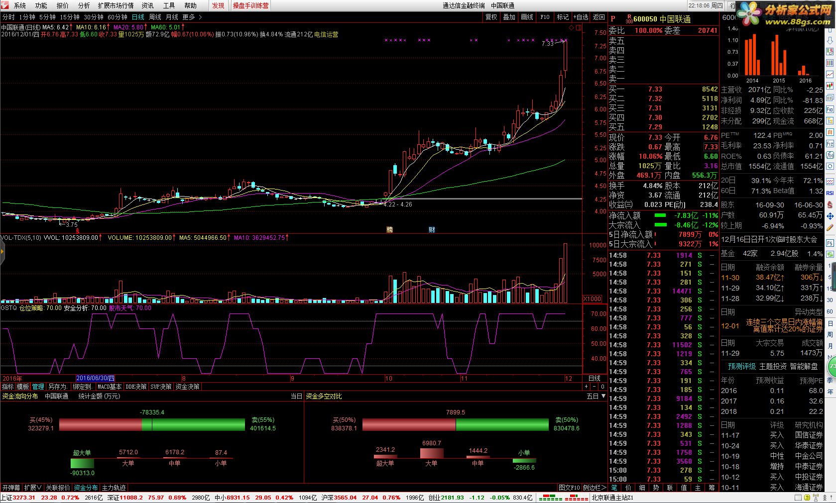Click the 榜 marker under the price chart
Image resolution: width=836 pixels, height=503 pixels.
[x=390, y=229]
